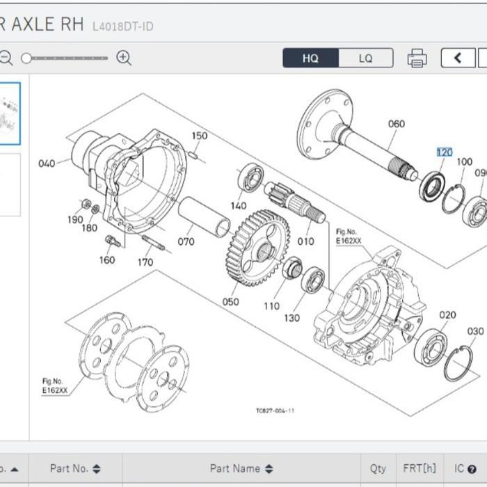Click the IC help question icon
The image size is (487, 487).
point(472,469)
